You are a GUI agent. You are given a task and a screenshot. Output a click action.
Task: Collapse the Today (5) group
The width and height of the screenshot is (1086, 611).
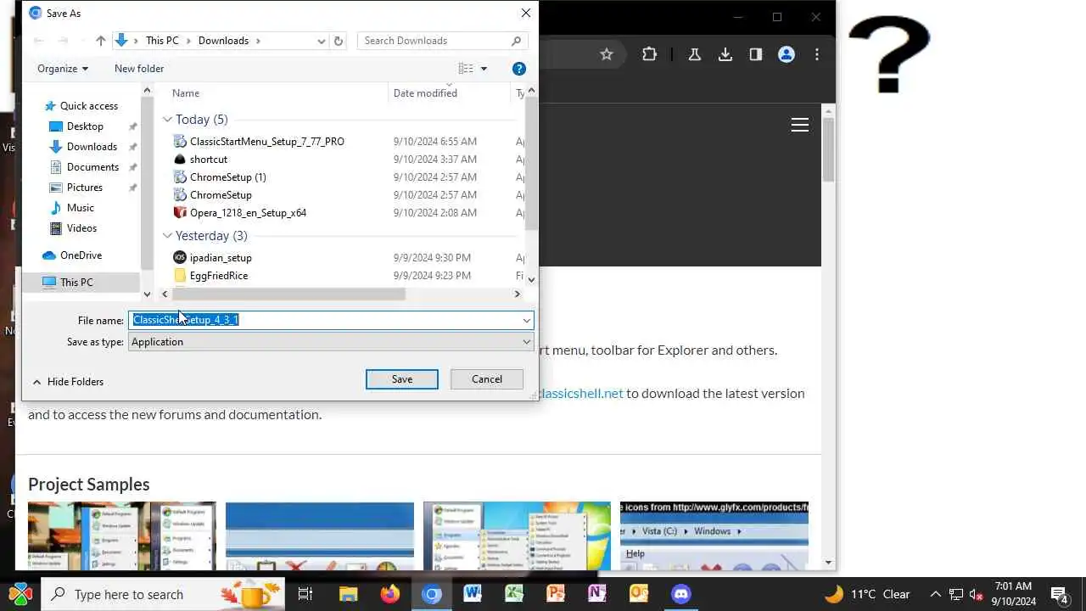(x=167, y=120)
